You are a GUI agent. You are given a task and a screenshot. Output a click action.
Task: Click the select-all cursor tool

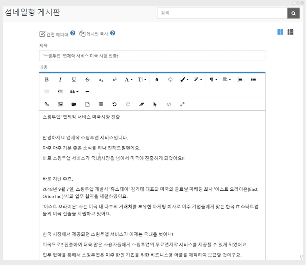155,105
